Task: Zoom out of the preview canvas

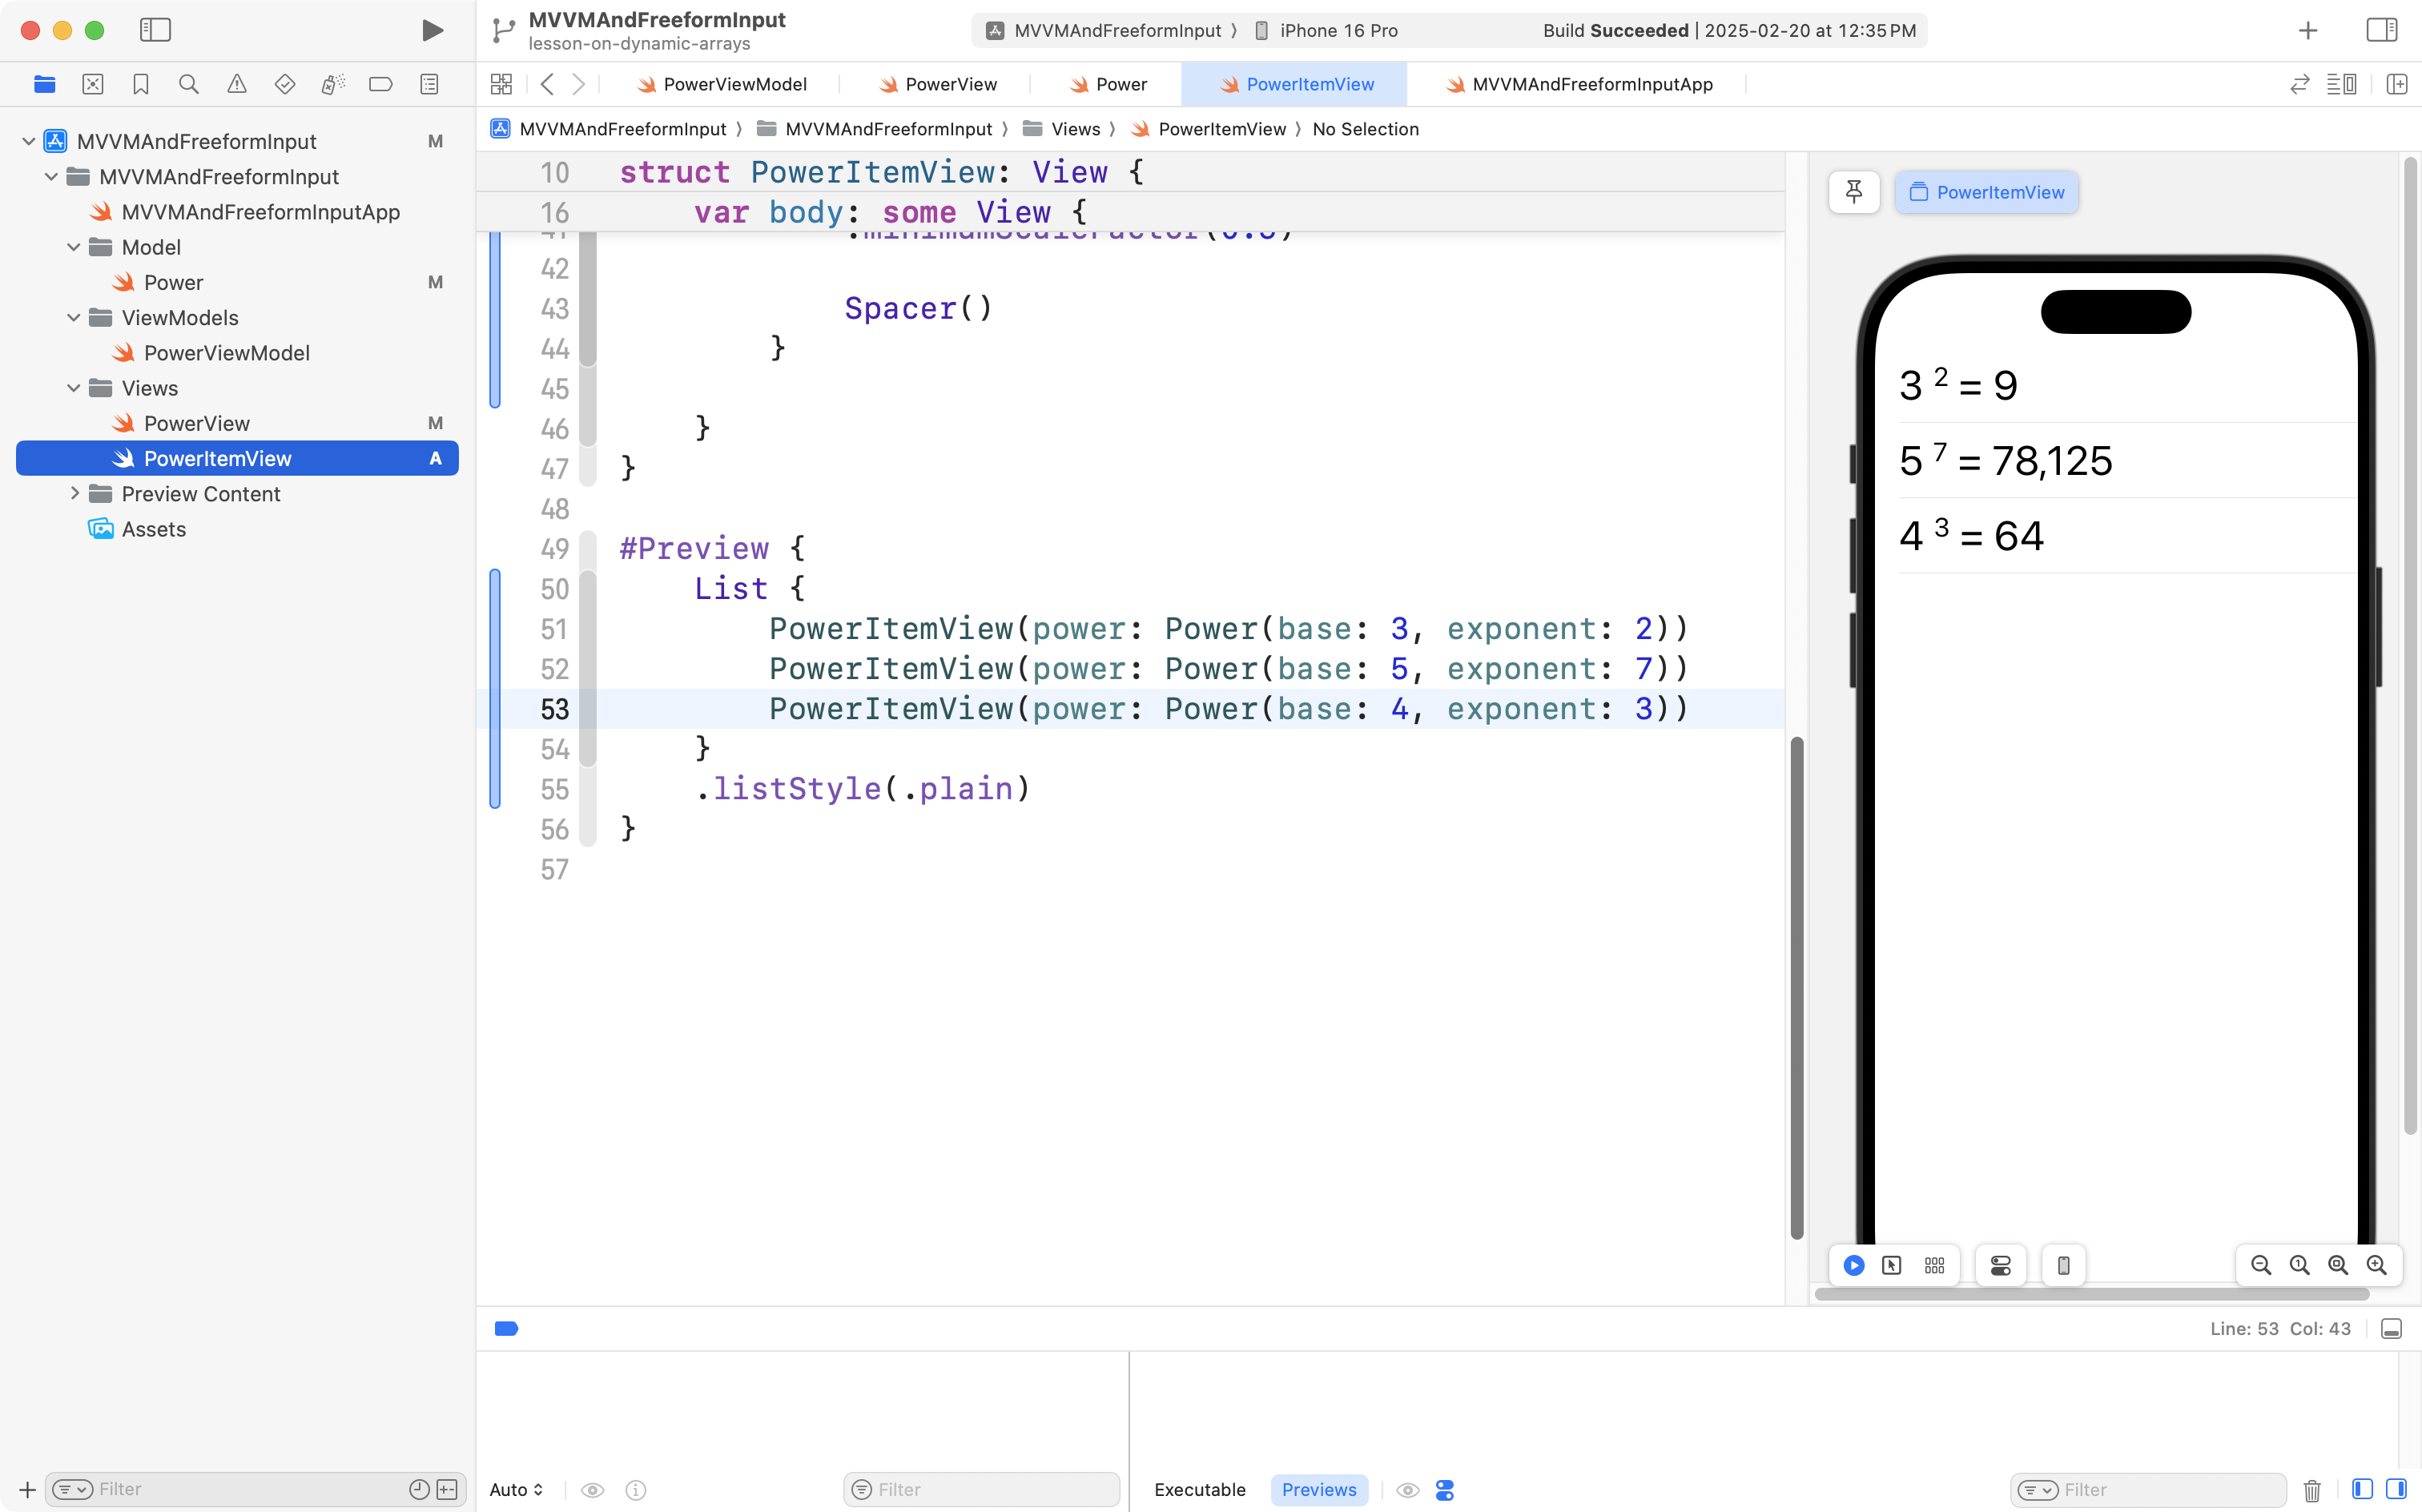Action: point(2260,1265)
